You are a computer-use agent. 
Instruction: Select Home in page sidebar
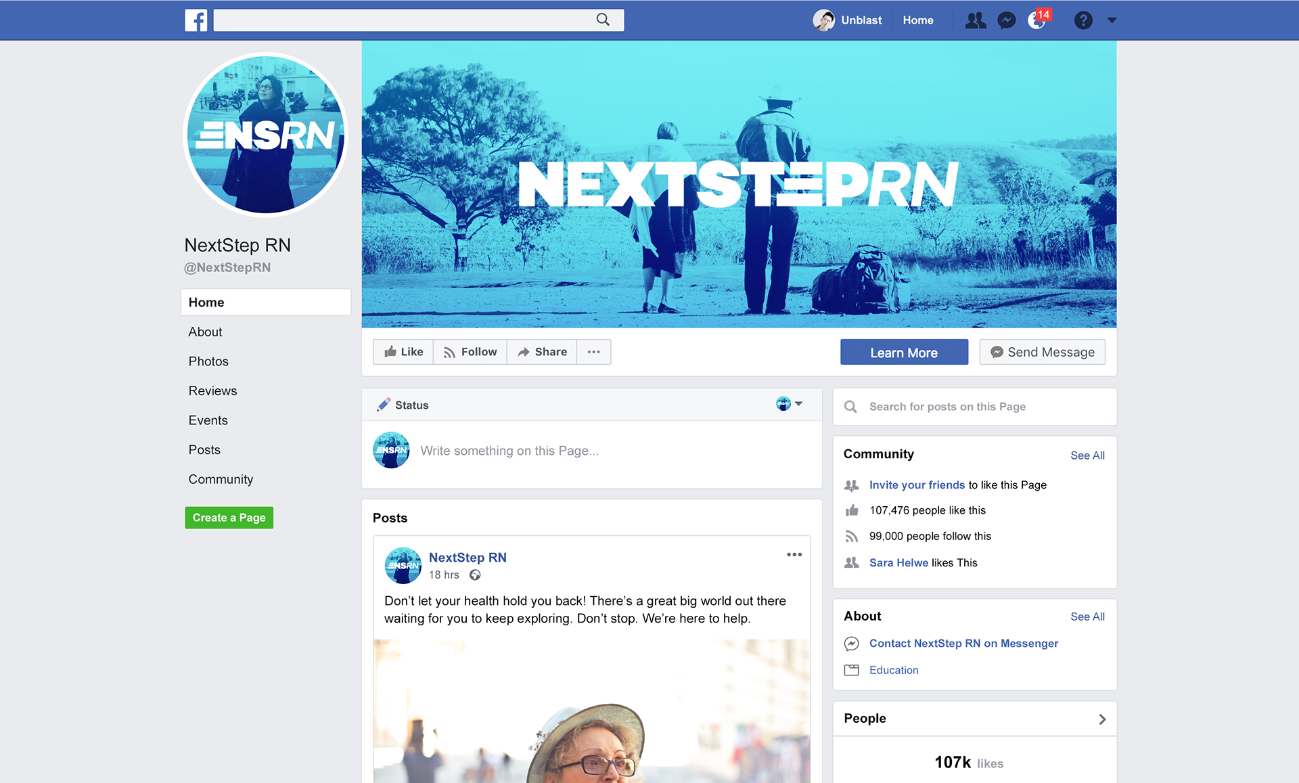(266, 302)
